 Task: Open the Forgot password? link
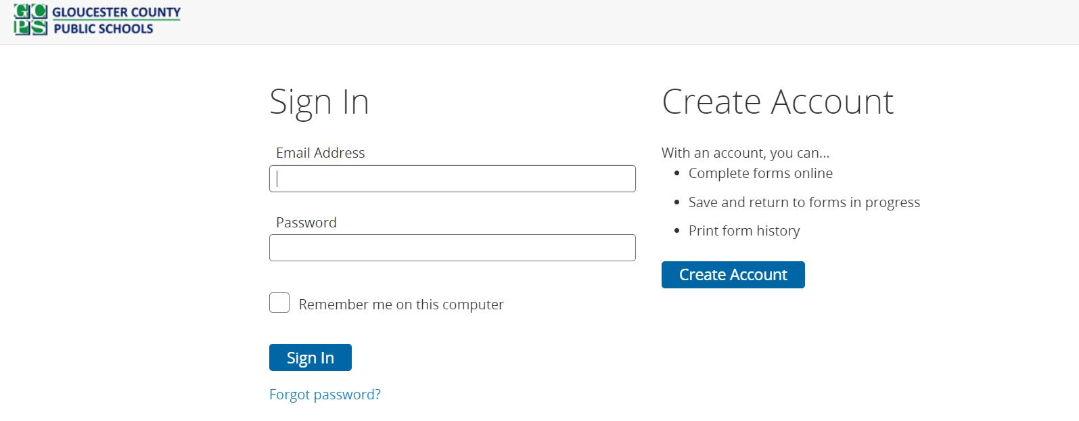click(x=325, y=395)
